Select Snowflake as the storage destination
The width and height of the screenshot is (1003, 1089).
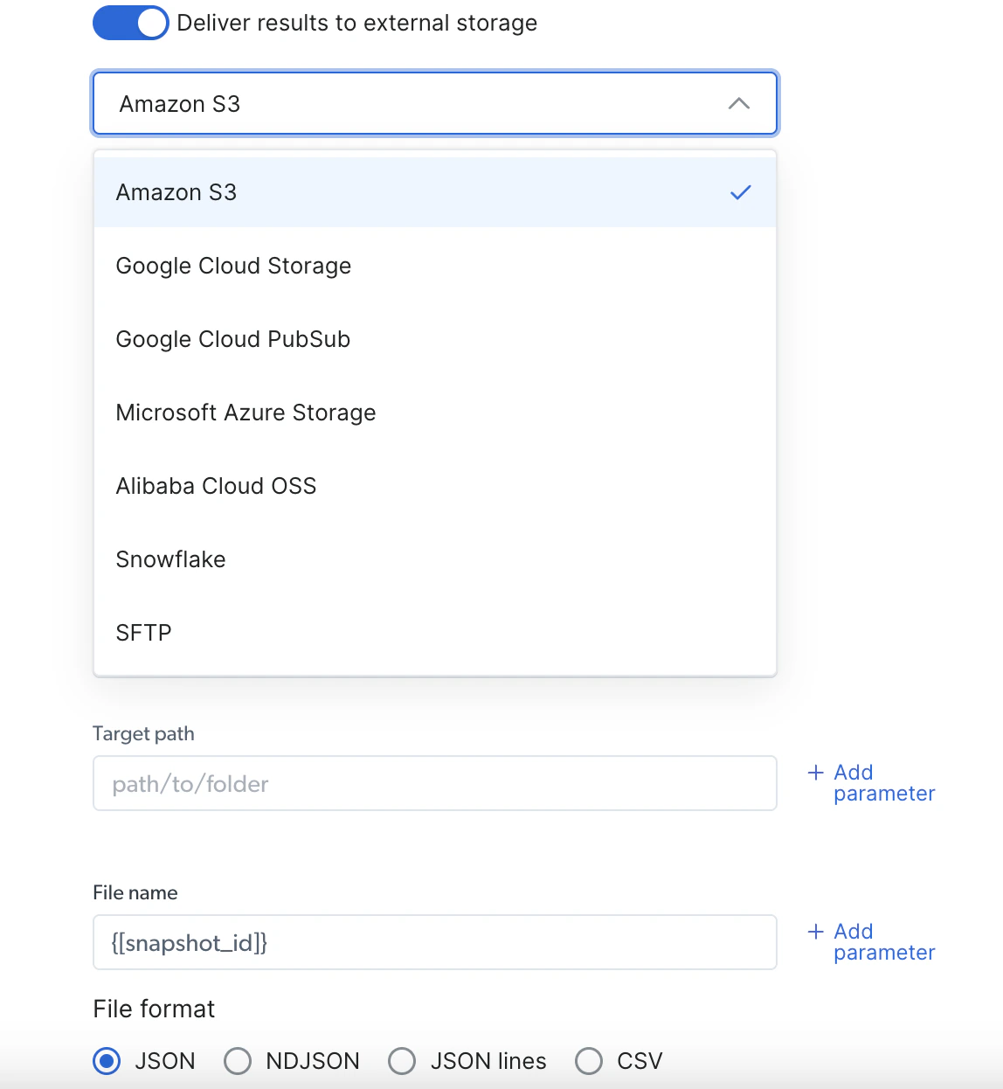[170, 559]
